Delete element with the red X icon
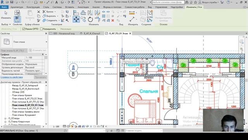This screenshot has height=140, width=248. 113,21
